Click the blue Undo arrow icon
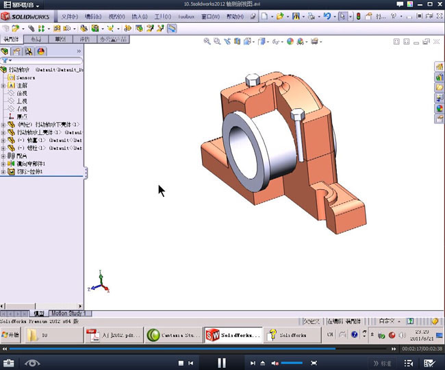The height and width of the screenshot is (370, 445). pos(327,16)
